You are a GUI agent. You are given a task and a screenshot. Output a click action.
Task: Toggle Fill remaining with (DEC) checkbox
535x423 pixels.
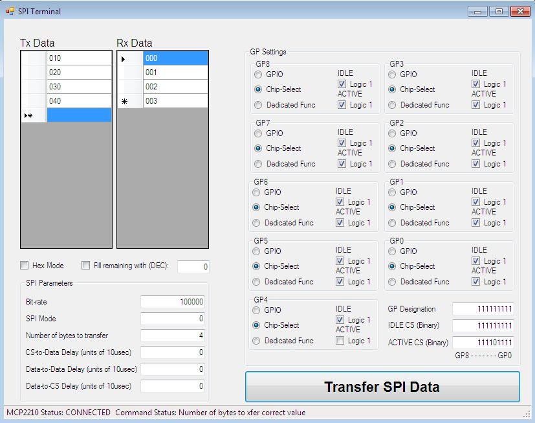[85, 266]
